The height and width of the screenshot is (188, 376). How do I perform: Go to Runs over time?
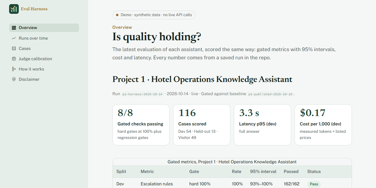[x=44, y=38]
